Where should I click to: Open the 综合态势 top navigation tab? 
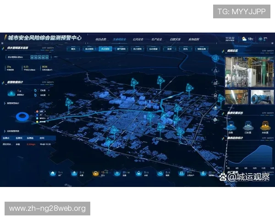point(101,39)
